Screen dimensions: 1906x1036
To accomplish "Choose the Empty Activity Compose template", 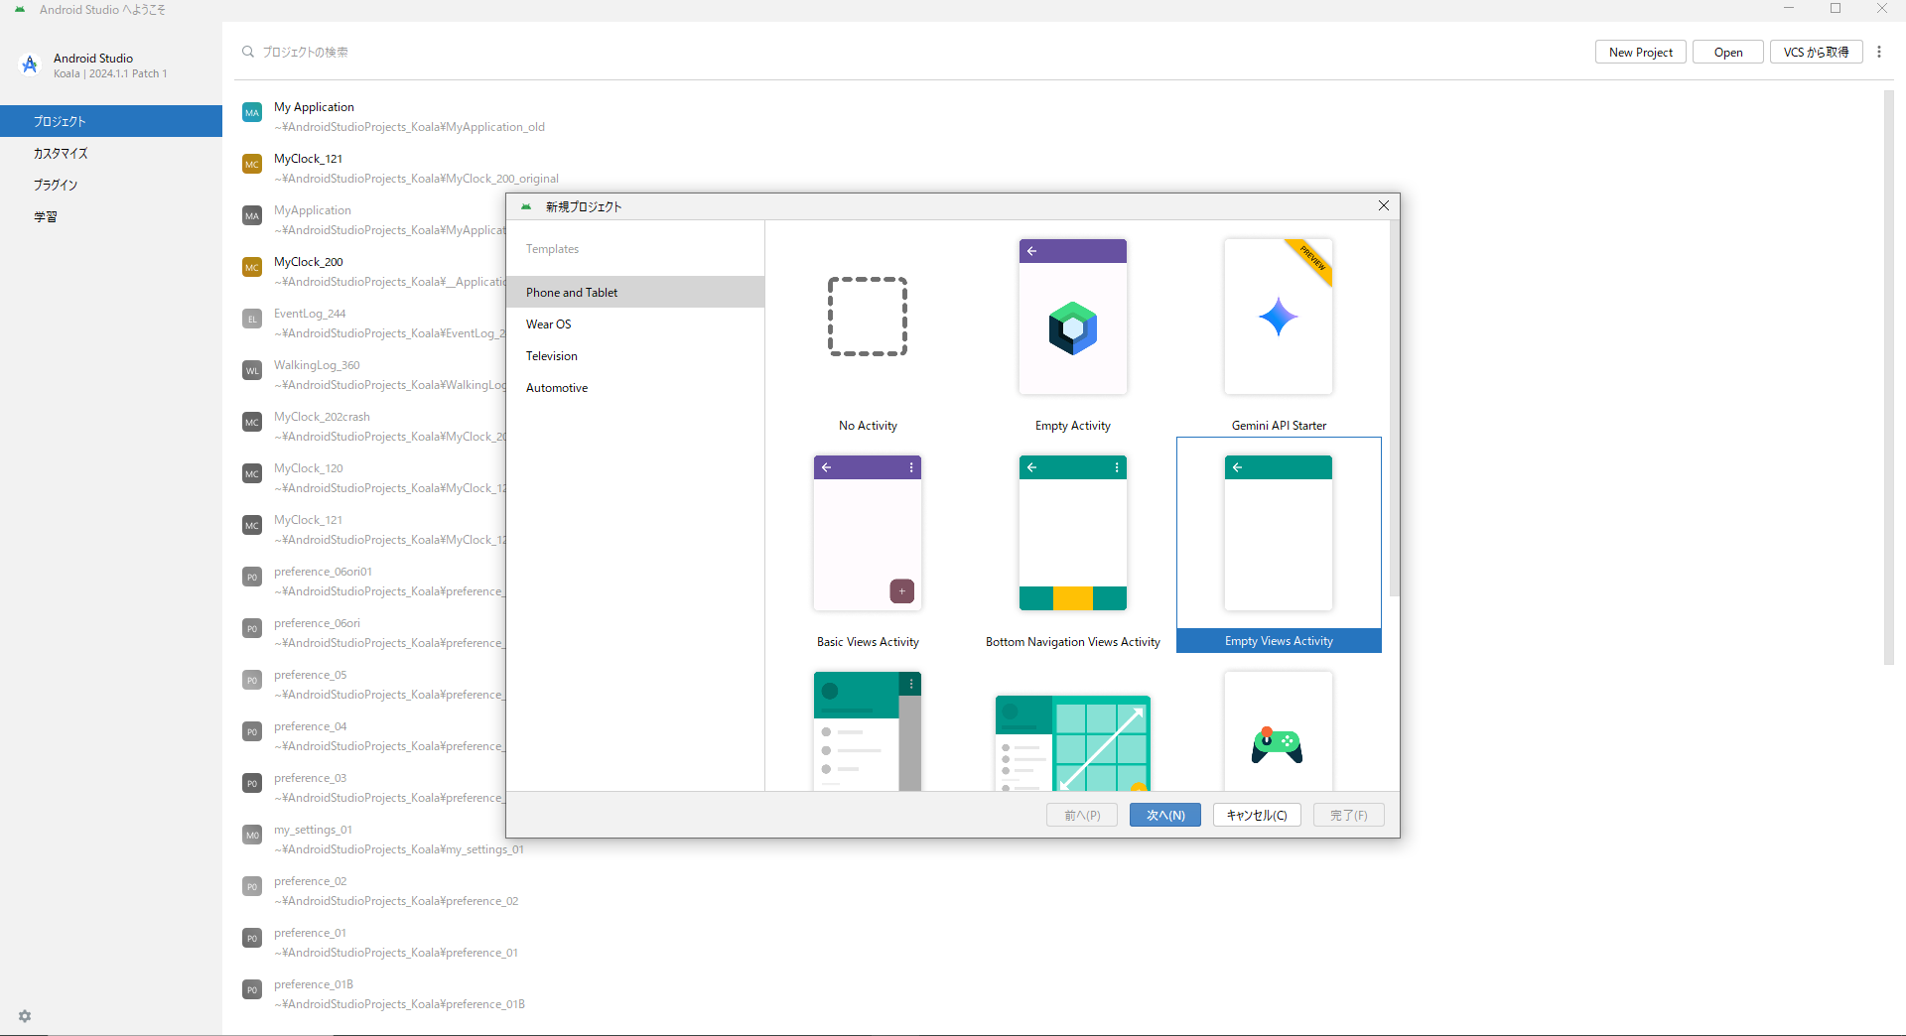I will (1072, 318).
